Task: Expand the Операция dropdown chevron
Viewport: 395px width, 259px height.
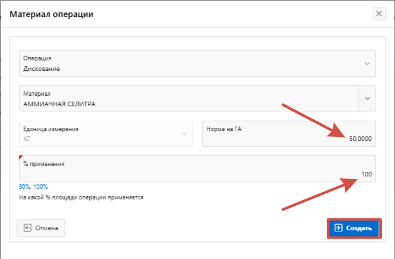Action: [367, 64]
